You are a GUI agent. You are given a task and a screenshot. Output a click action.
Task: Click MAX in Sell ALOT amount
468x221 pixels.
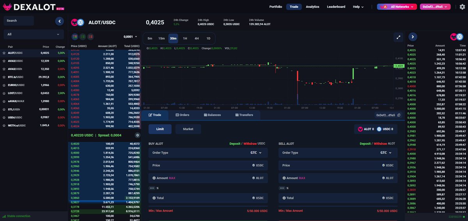[302, 178]
